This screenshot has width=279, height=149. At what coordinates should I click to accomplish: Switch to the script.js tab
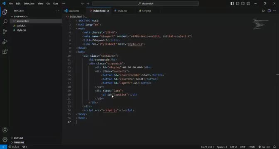tap(147, 11)
